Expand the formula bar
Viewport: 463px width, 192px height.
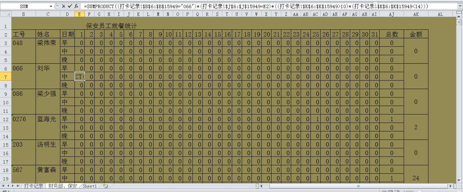[459, 6]
